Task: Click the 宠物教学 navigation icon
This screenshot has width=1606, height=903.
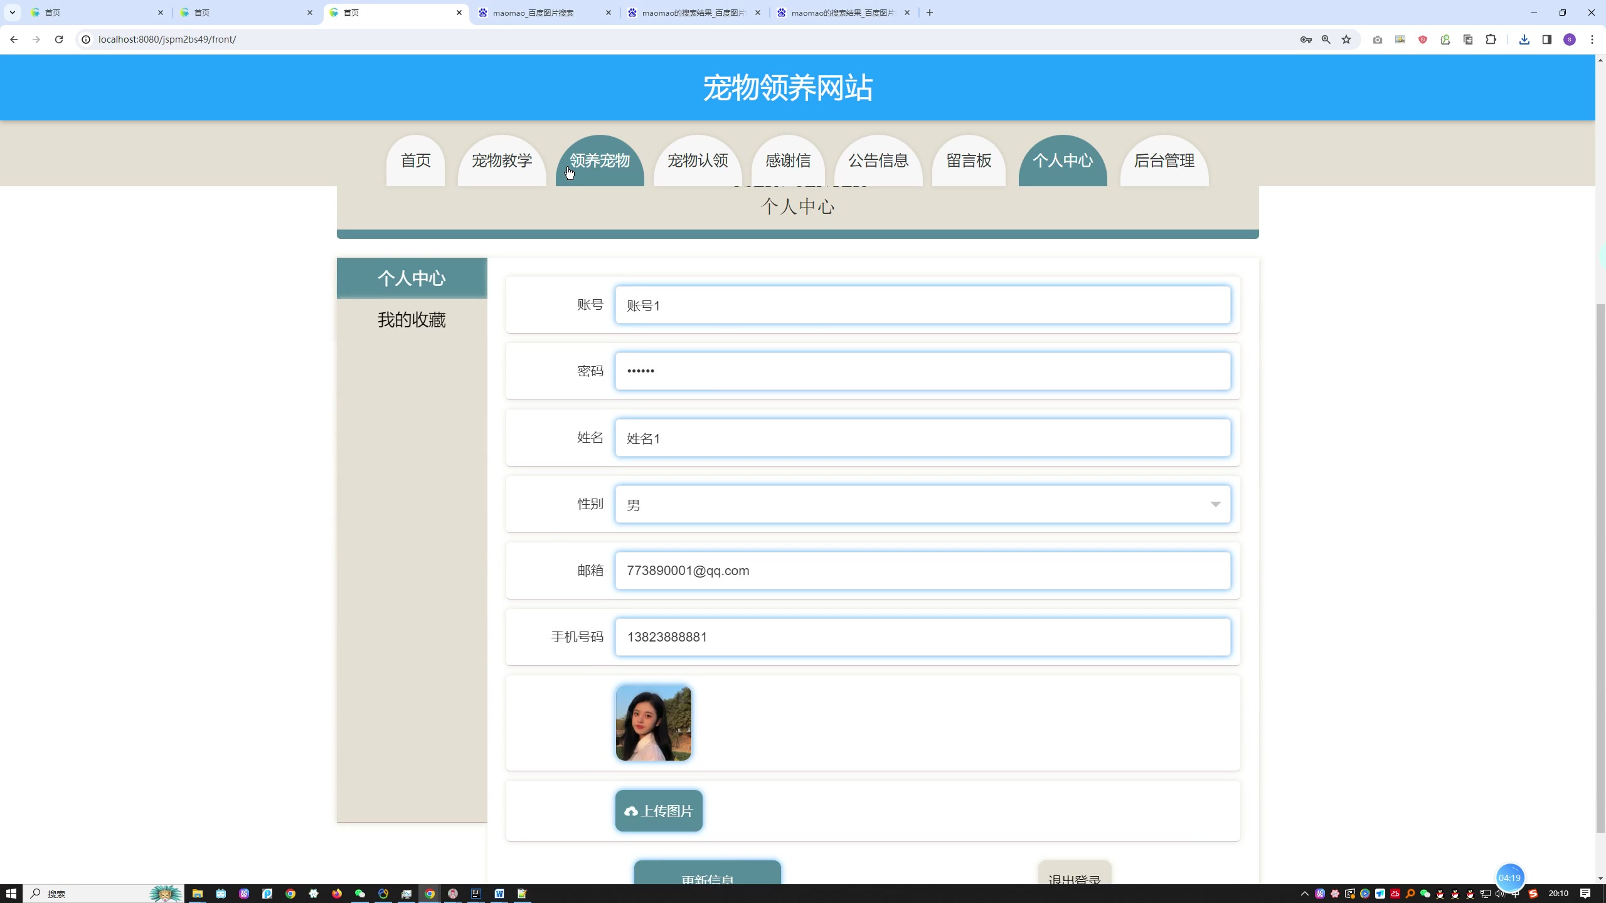Action: (x=501, y=160)
